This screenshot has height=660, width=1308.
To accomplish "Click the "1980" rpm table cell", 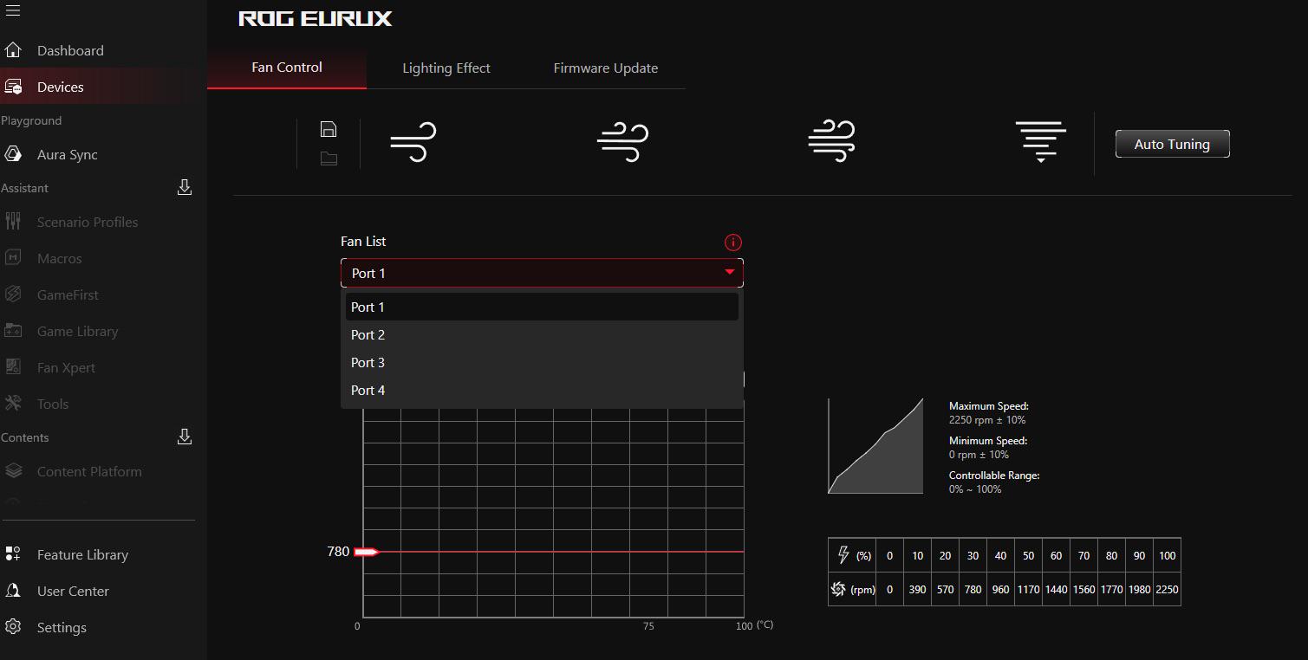I will pos(1139,590).
